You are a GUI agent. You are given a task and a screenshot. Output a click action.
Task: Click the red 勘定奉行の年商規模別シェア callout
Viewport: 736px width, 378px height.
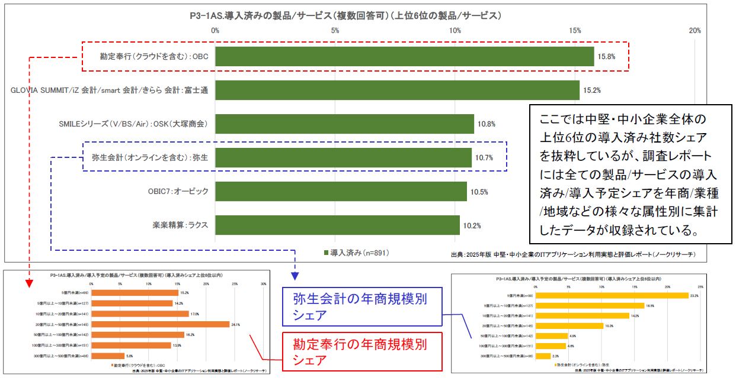(x=361, y=351)
